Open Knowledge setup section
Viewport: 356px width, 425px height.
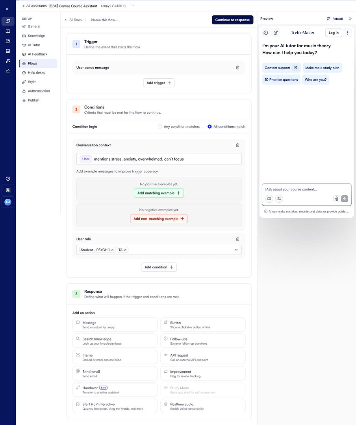click(x=38, y=36)
